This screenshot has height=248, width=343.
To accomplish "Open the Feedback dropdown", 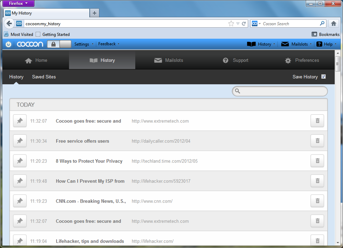I will tap(109, 44).
